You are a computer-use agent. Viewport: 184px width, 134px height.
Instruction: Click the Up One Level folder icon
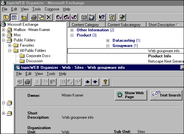(6, 17)
